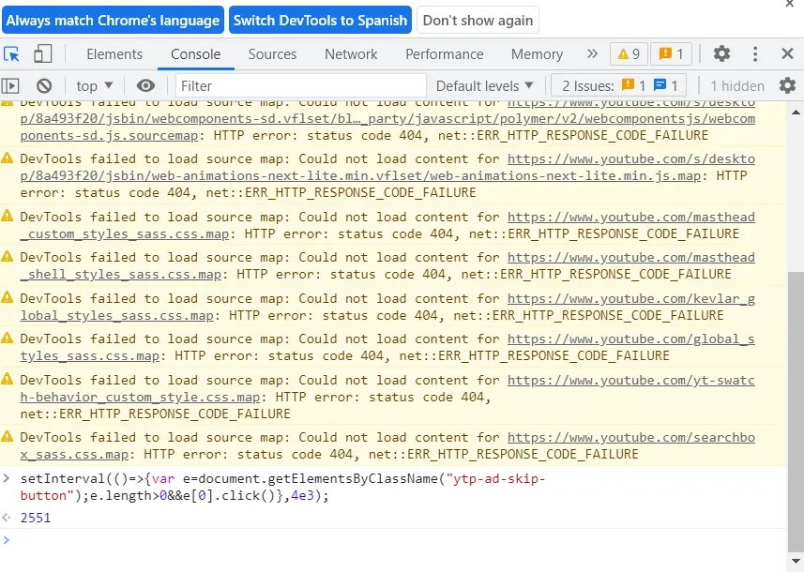This screenshot has height=572, width=804.
Task: Open the webcomponents-sd.js.sourcemap link
Action: 387,118
